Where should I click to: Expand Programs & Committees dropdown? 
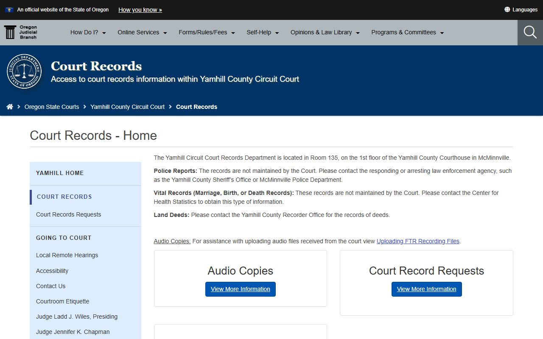(408, 32)
